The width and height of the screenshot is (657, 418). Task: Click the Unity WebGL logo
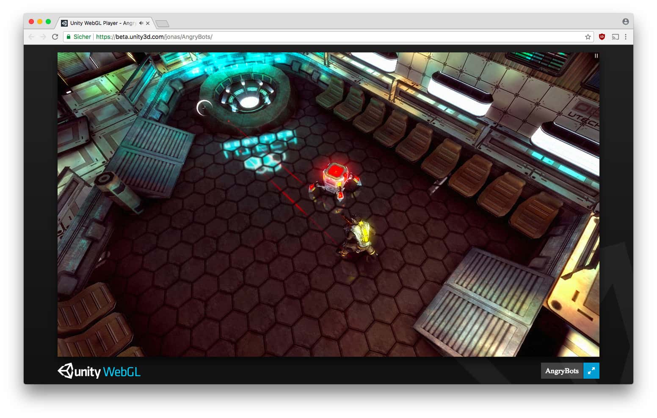tap(99, 372)
